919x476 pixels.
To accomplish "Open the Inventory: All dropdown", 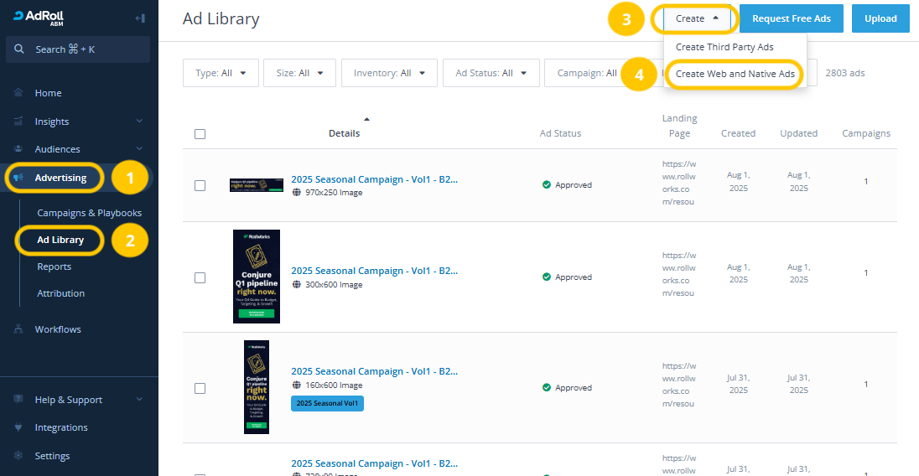I will coord(389,73).
